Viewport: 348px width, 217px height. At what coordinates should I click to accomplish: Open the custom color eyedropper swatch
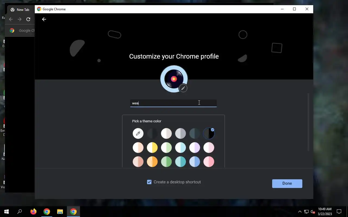pyautogui.click(x=138, y=133)
